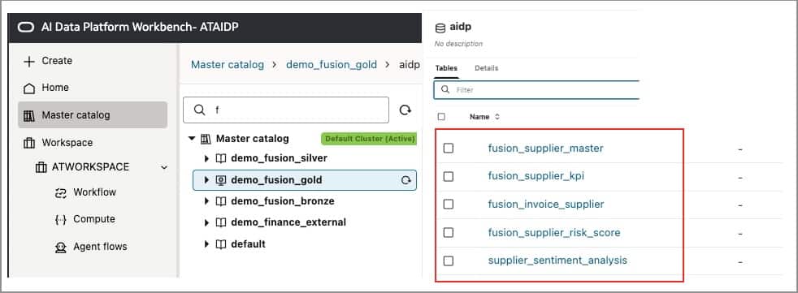The height and width of the screenshot is (293, 798).
Task: Expand the demo_fusion_silver node
Action: pos(206,159)
